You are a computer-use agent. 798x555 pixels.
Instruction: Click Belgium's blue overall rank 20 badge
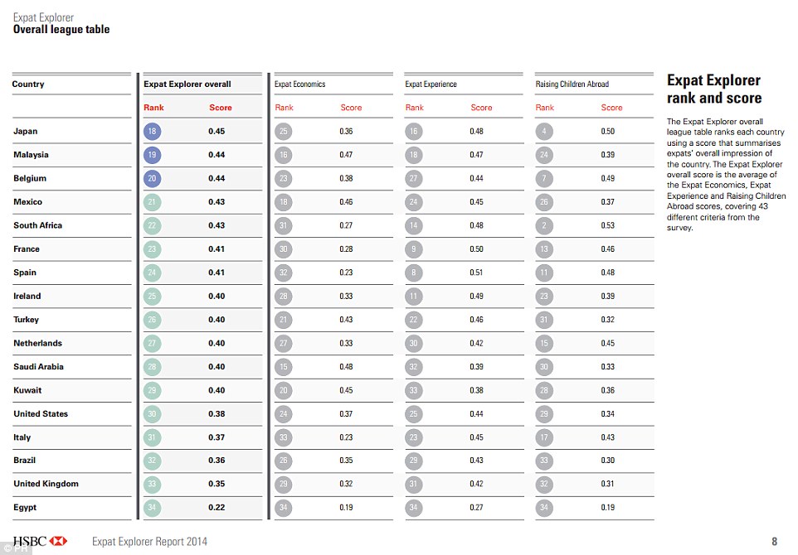152,178
